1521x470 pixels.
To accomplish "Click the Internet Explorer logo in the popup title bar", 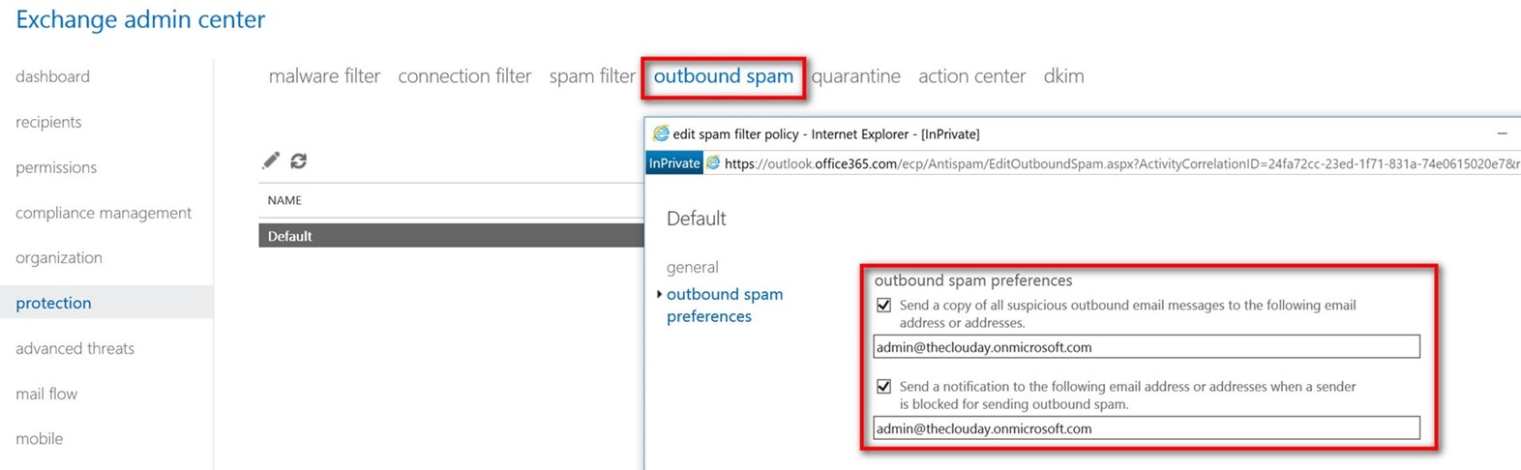I will (661, 133).
